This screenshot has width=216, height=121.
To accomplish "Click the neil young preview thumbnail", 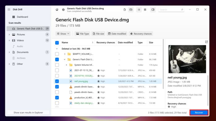I will tap(187, 59).
